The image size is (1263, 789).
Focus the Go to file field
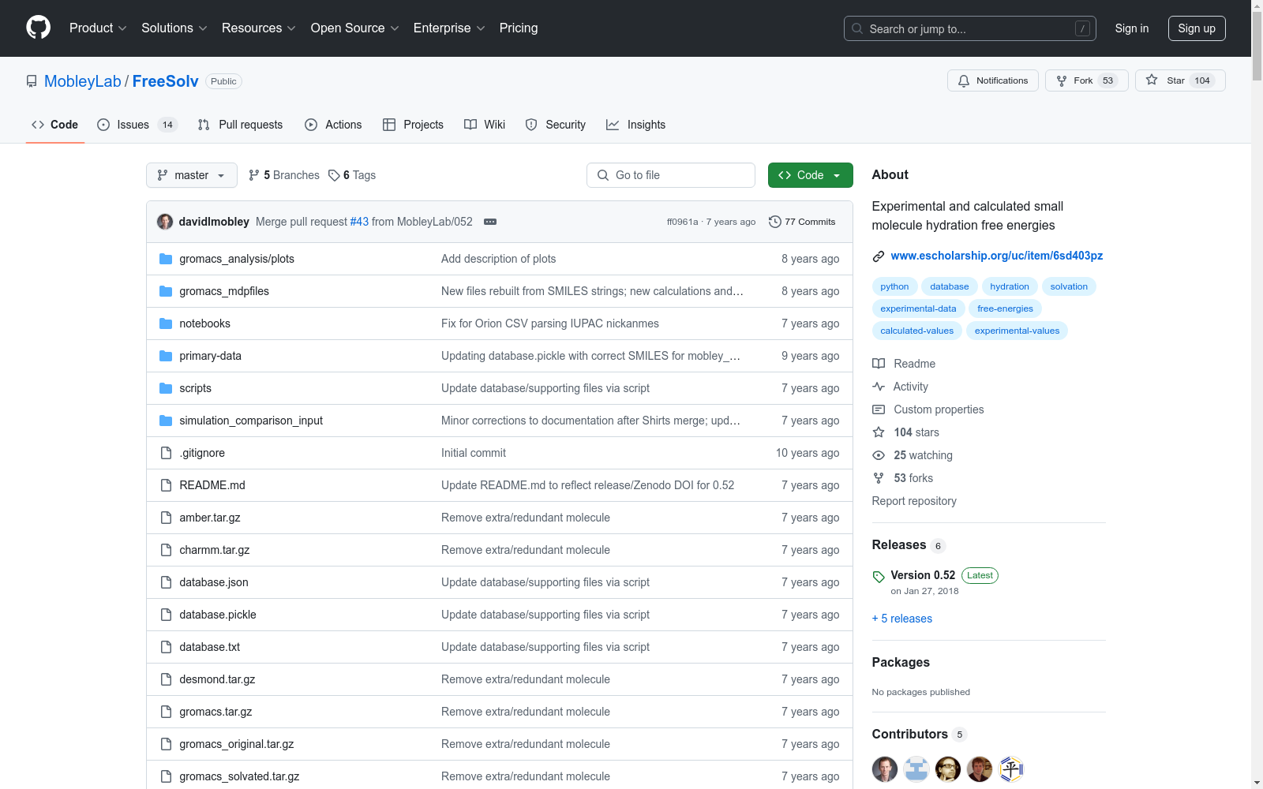pos(671,175)
